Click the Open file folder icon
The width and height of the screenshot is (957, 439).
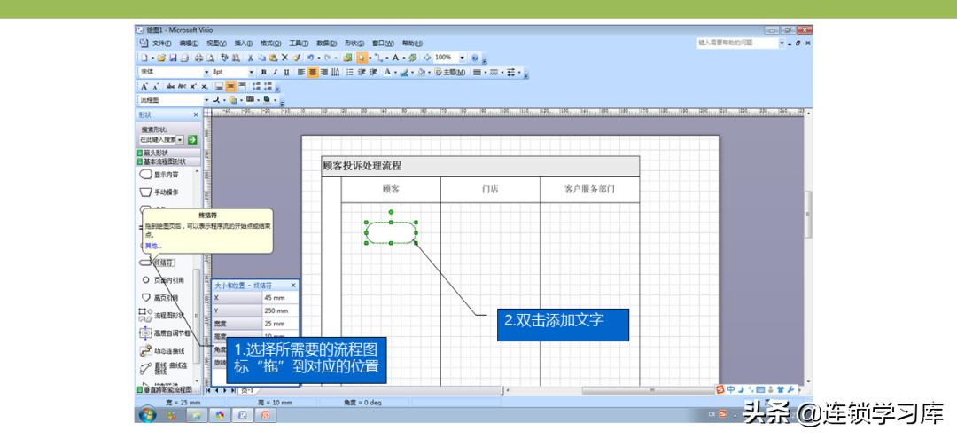161,58
